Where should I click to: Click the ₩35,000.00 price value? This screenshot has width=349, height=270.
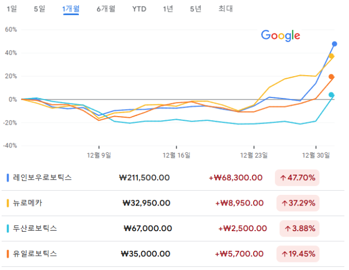[x=145, y=254]
